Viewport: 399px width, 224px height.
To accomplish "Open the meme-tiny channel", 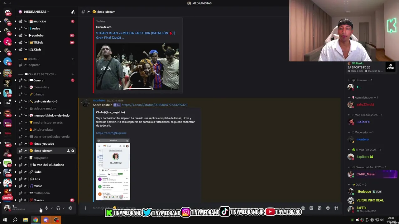I will pos(46,87).
